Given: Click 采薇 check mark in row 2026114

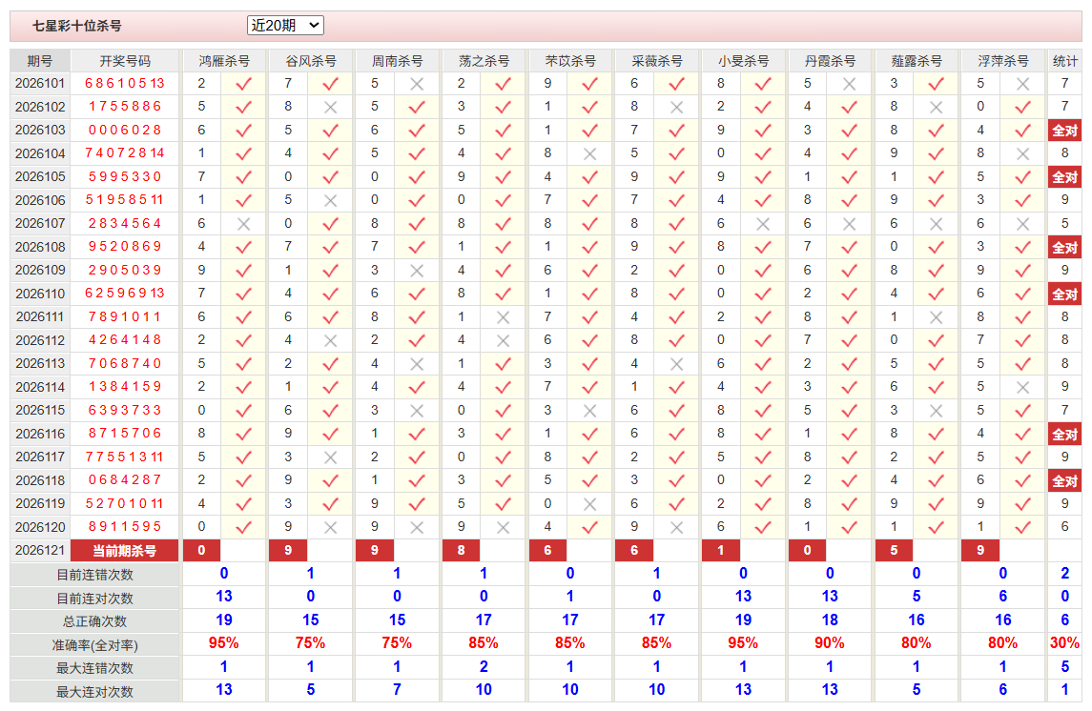Looking at the screenshot, I should [x=676, y=387].
